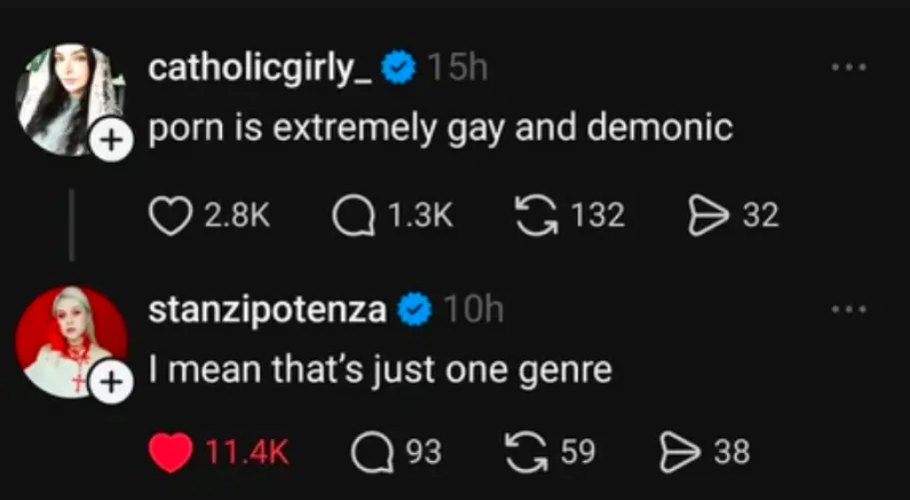Follow stanzipotenza using plus badge

pos(110,380)
